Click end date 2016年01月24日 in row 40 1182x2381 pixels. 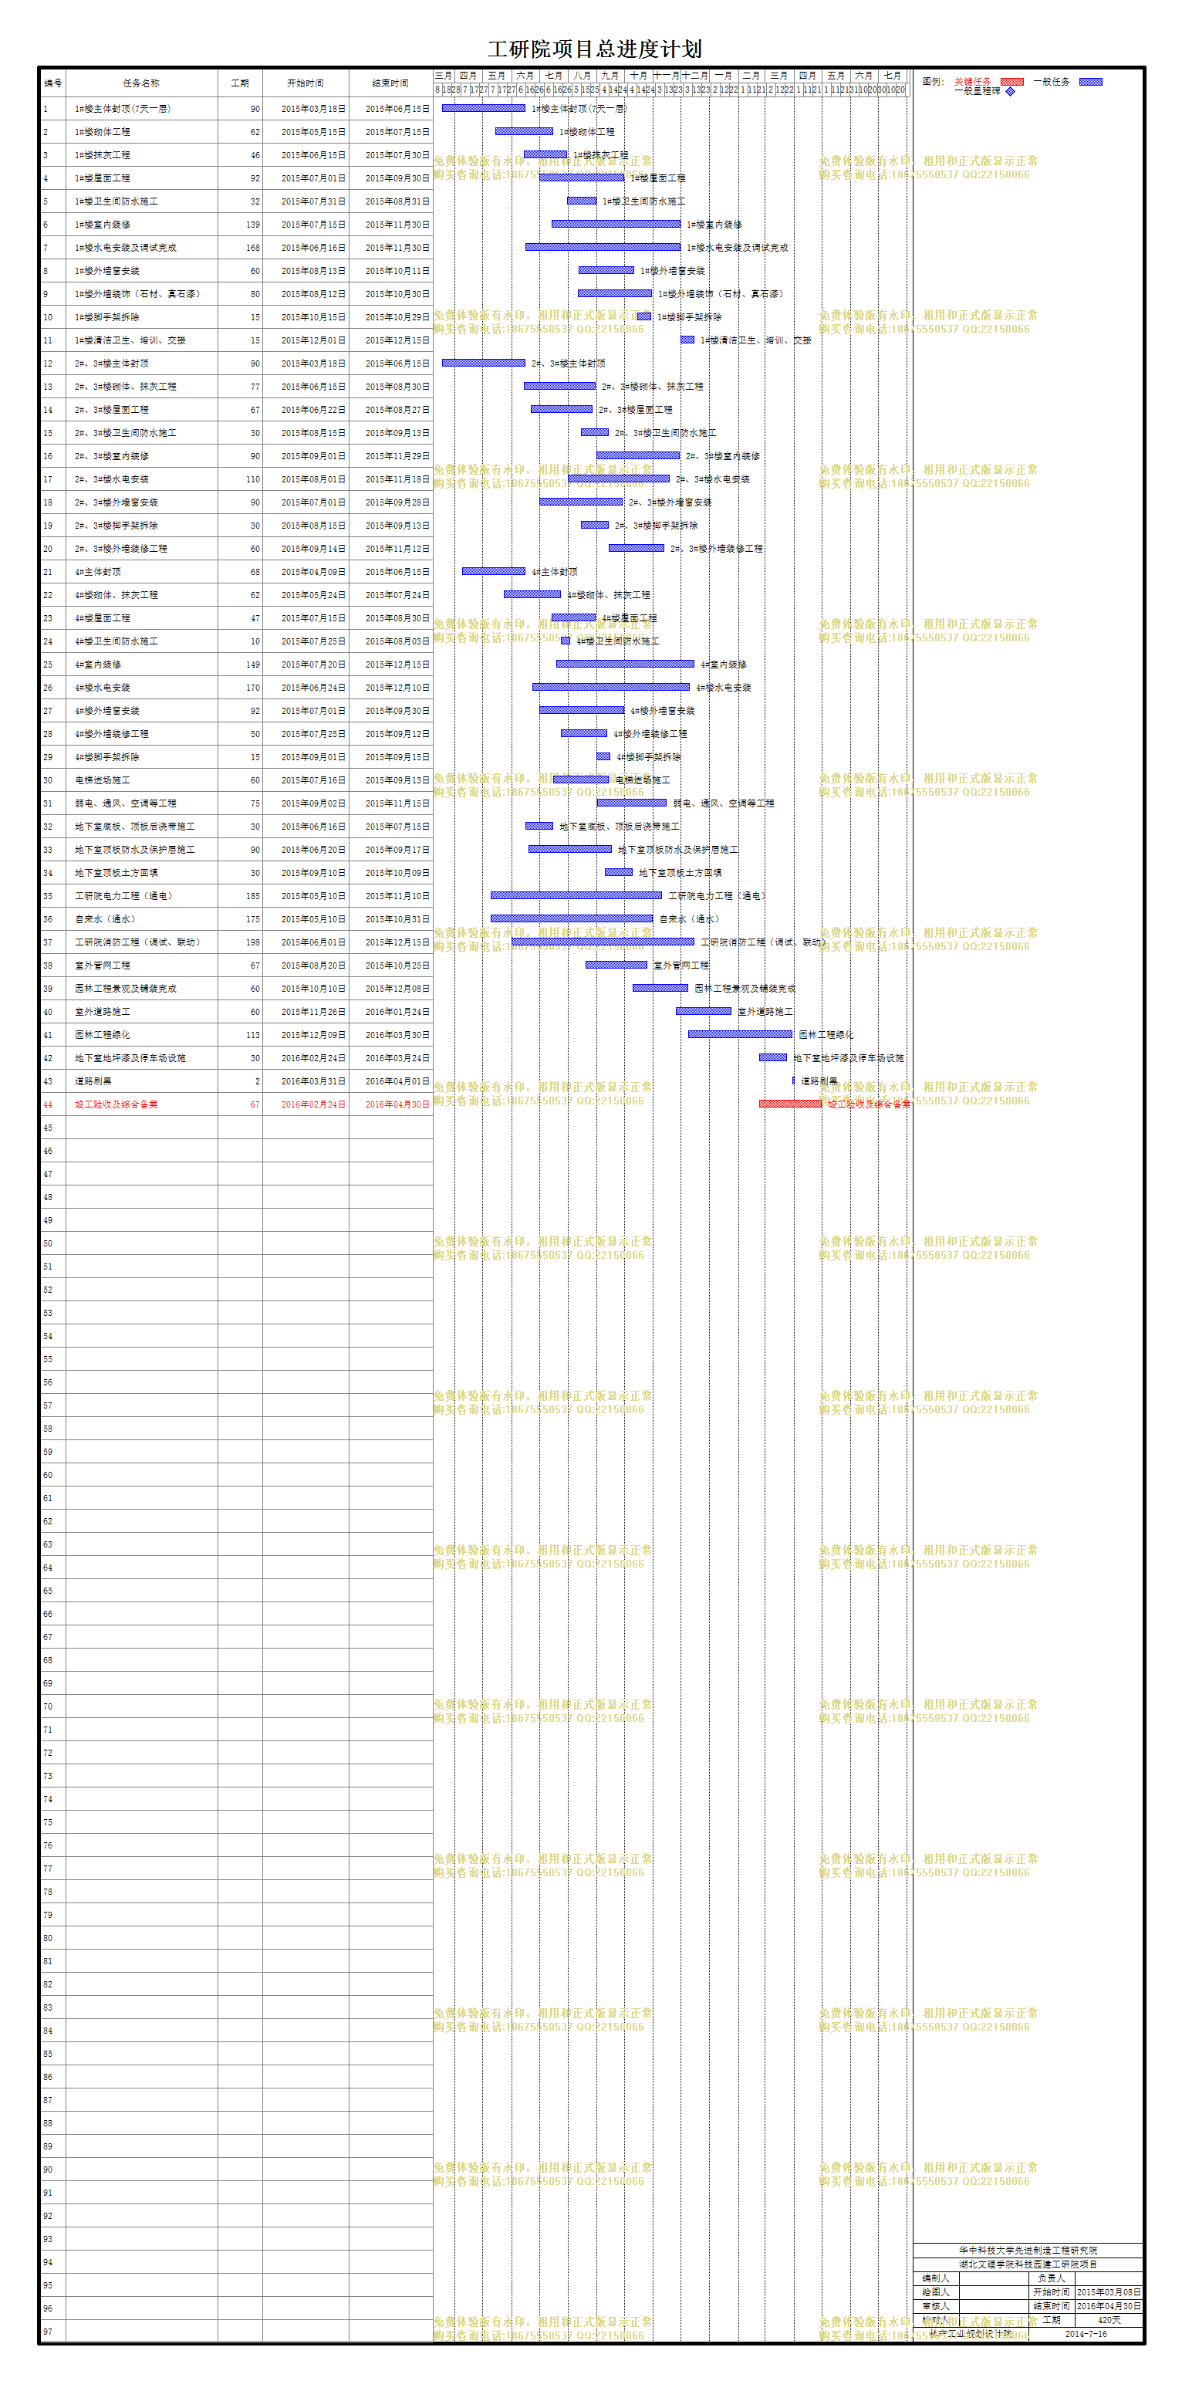tap(391, 1012)
